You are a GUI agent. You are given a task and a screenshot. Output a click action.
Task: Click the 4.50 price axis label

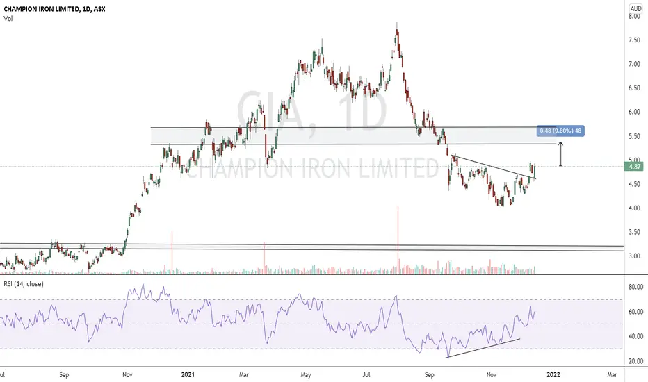click(634, 184)
